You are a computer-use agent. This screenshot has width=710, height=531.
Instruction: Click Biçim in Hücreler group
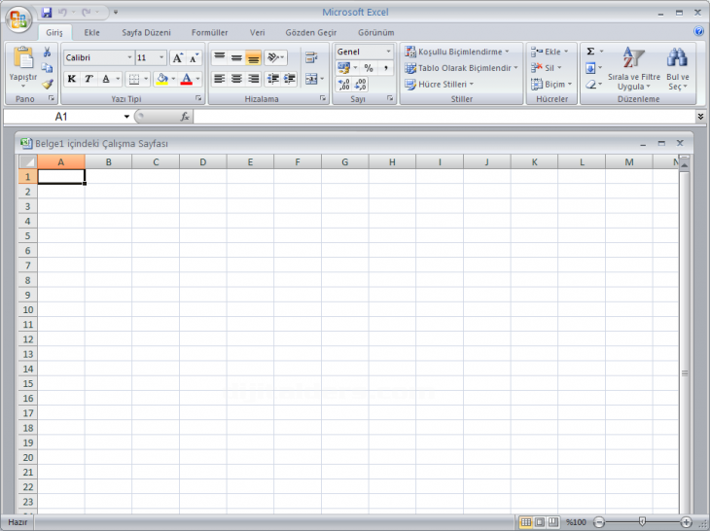point(551,85)
